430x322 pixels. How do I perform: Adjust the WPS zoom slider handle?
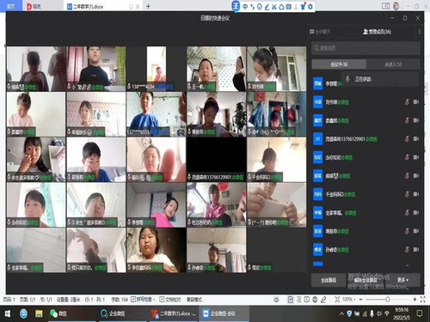click(x=387, y=300)
